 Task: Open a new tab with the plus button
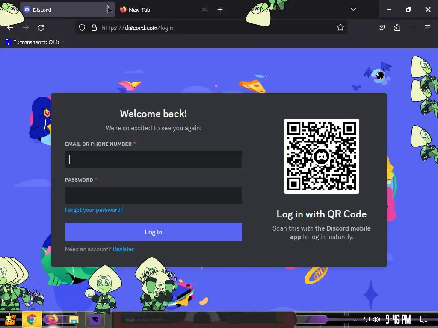tap(220, 10)
